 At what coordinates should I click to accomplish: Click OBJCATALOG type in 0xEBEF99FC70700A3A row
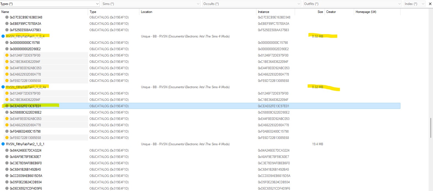point(109,23)
